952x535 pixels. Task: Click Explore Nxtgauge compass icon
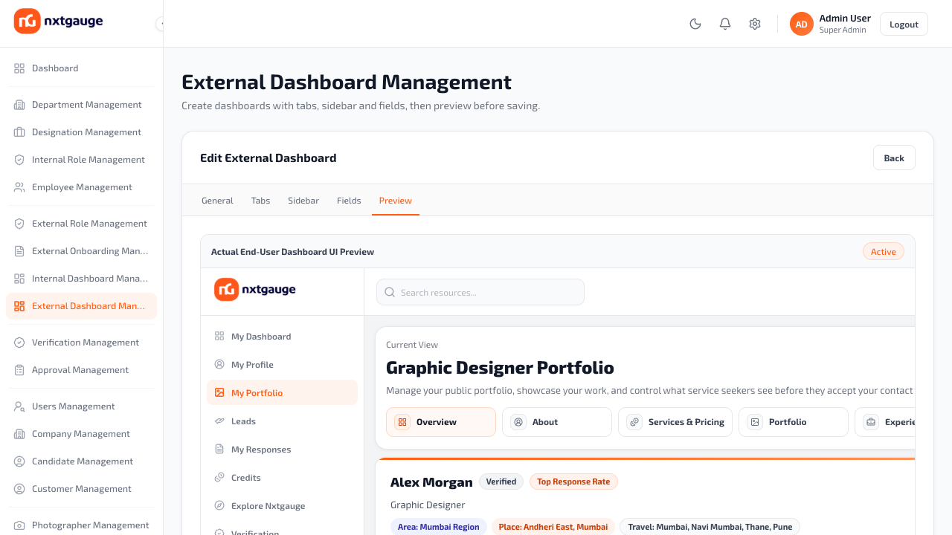coord(219,506)
